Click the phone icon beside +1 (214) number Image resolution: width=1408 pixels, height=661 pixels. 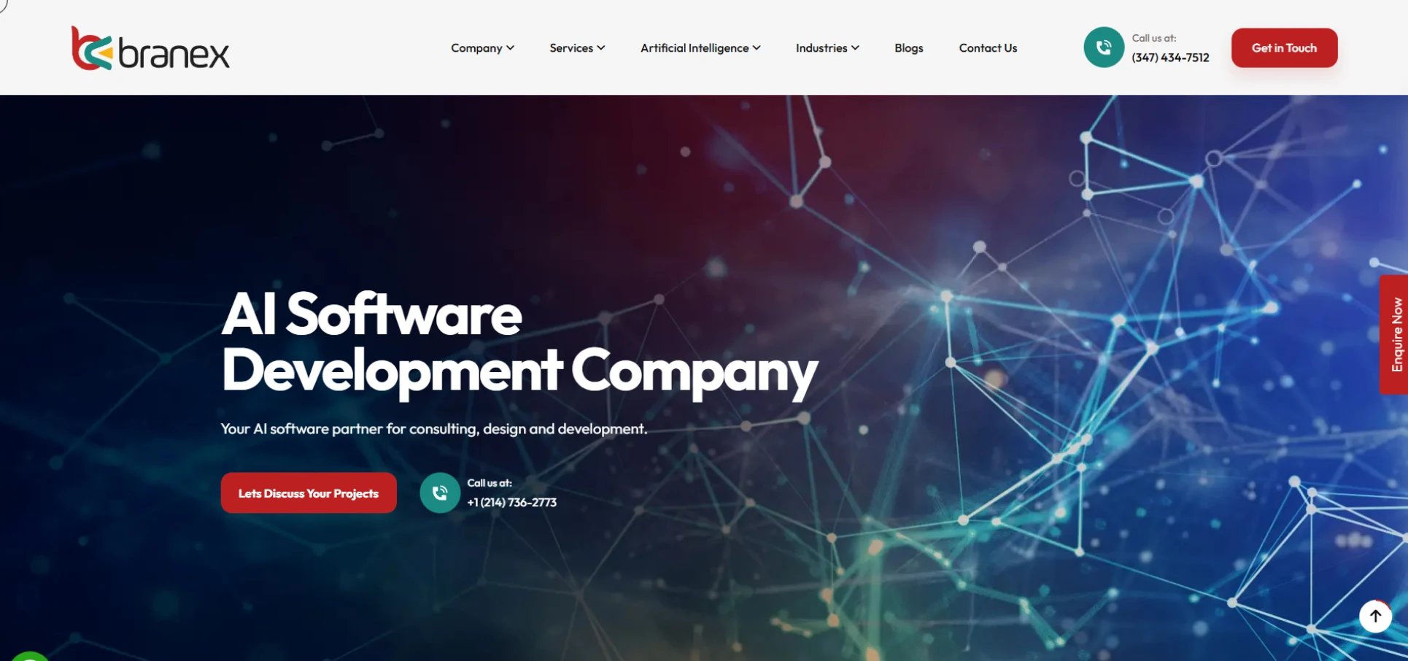(x=439, y=493)
